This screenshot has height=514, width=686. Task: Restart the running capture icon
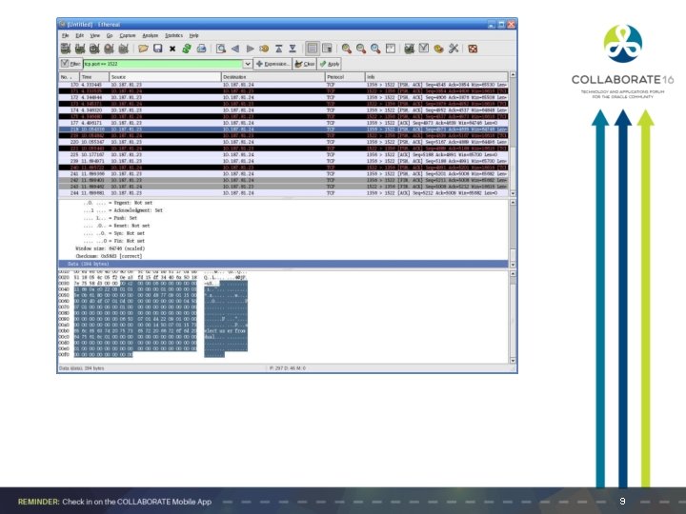tap(123, 49)
